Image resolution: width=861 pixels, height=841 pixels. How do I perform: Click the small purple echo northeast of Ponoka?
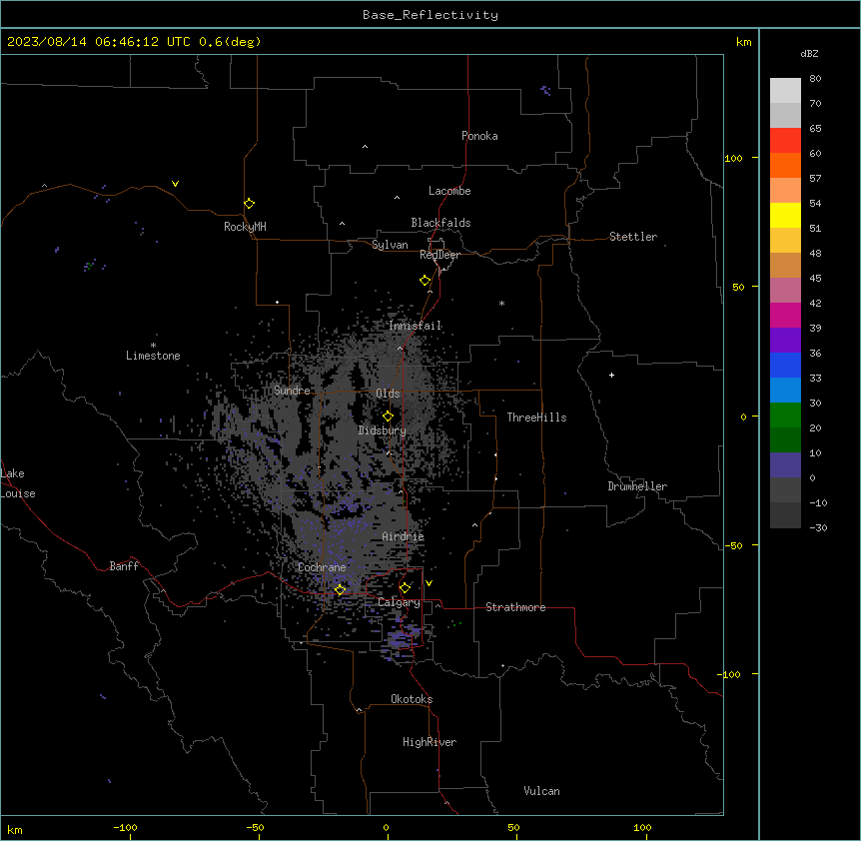coord(545,90)
